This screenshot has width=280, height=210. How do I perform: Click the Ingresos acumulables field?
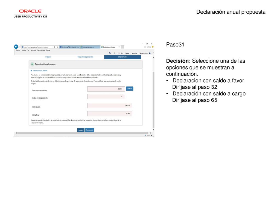click(x=106, y=89)
